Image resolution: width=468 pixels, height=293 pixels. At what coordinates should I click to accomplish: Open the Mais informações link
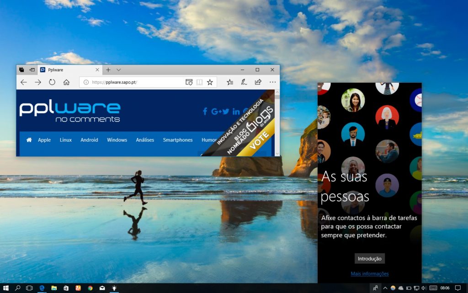point(369,273)
